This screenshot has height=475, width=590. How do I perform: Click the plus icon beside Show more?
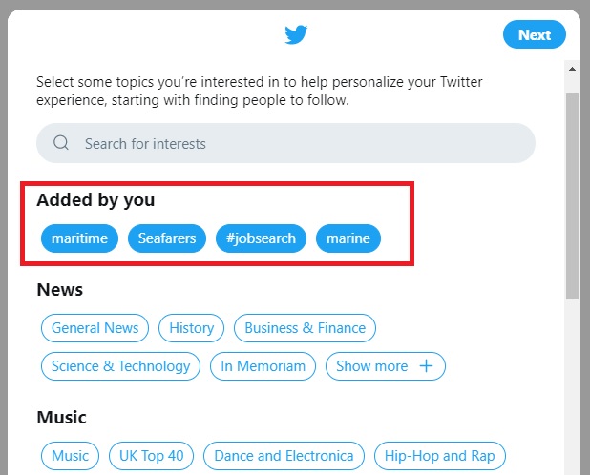tap(426, 366)
